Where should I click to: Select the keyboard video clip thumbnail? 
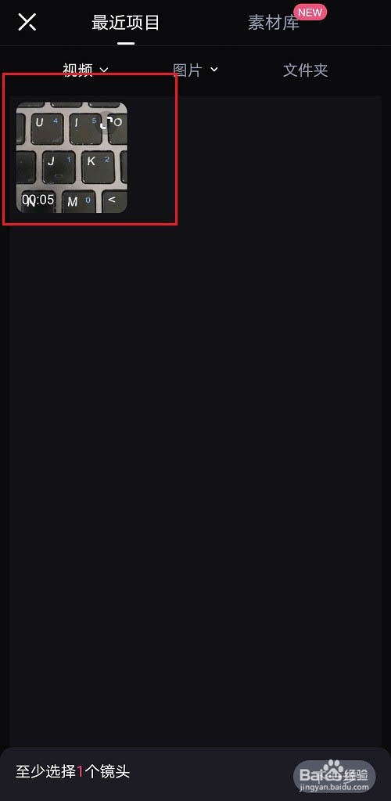point(72,157)
